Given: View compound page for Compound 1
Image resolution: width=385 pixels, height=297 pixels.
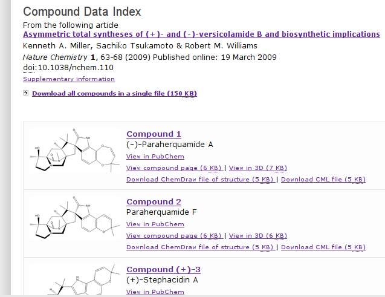Looking at the screenshot, I should [x=174, y=168].
